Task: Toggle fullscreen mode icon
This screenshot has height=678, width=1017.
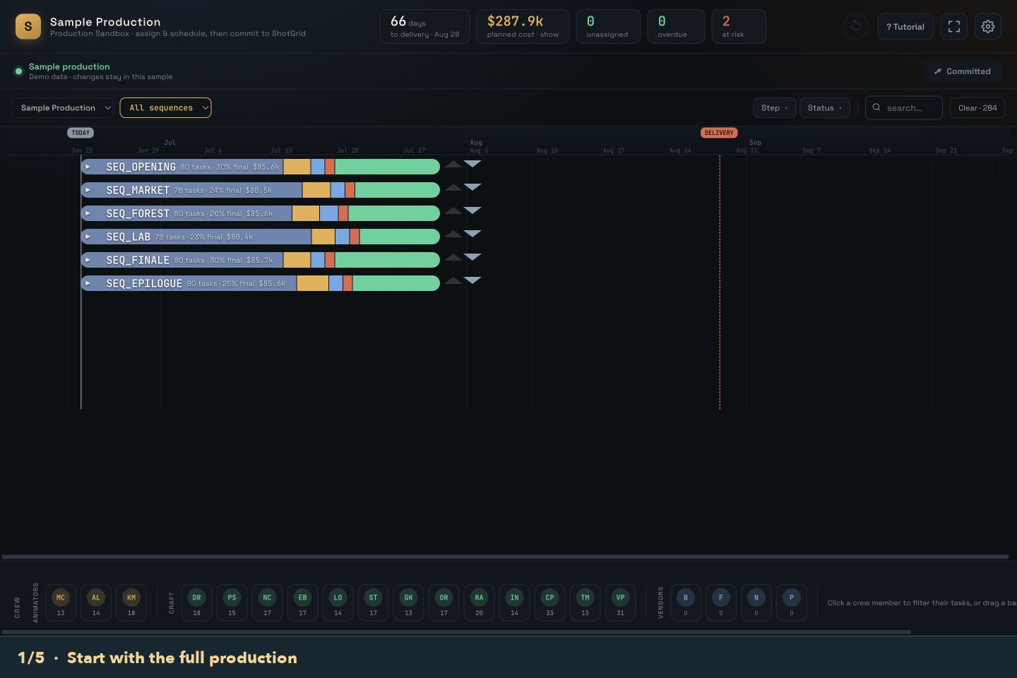Action: click(954, 27)
